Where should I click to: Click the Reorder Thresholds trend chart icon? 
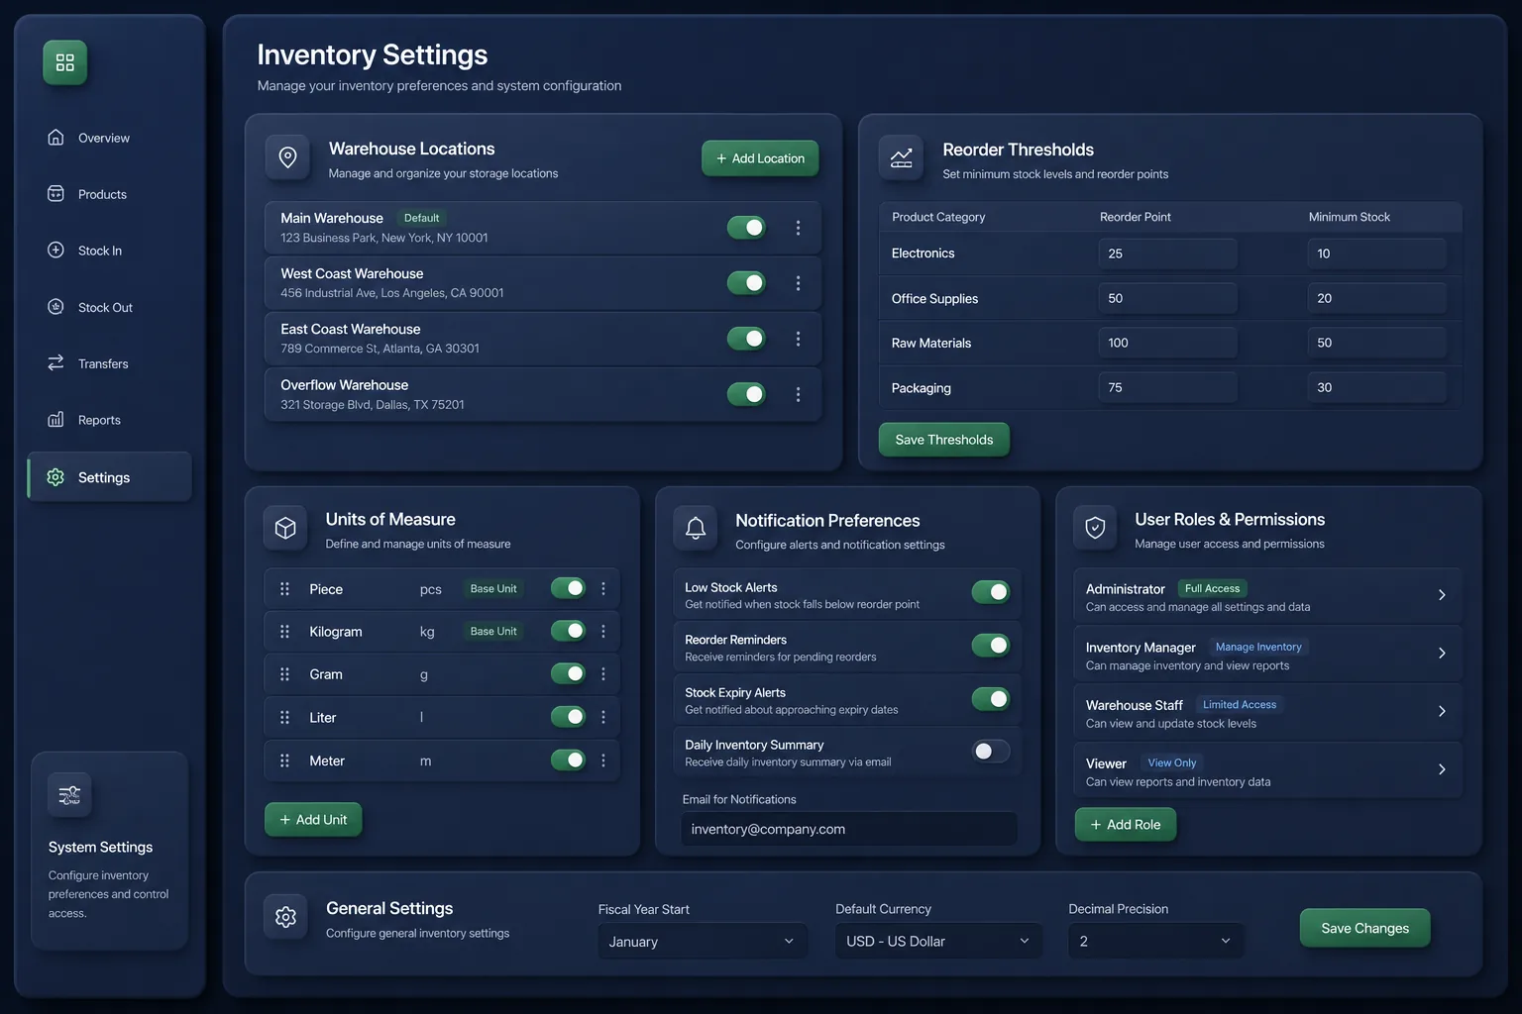click(x=901, y=157)
